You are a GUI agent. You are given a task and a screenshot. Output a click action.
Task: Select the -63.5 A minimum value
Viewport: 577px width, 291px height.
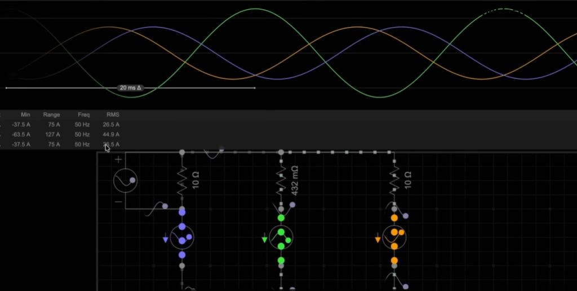pyautogui.click(x=21, y=135)
